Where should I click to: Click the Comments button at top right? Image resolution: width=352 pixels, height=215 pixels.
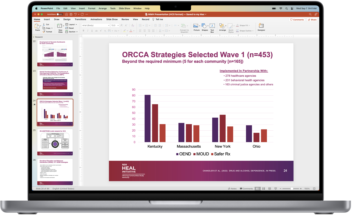point(297,20)
